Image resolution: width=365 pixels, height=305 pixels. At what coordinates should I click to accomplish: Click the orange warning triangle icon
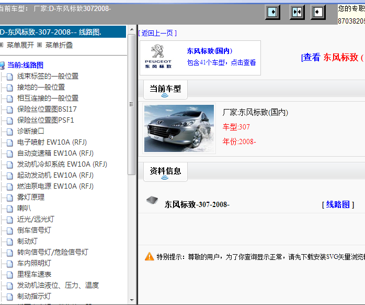pyautogui.click(x=150, y=256)
